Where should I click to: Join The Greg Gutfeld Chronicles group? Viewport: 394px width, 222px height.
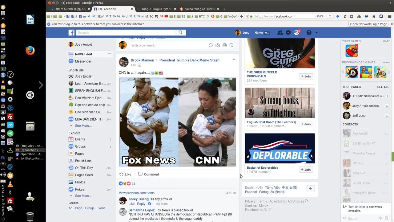point(306,76)
